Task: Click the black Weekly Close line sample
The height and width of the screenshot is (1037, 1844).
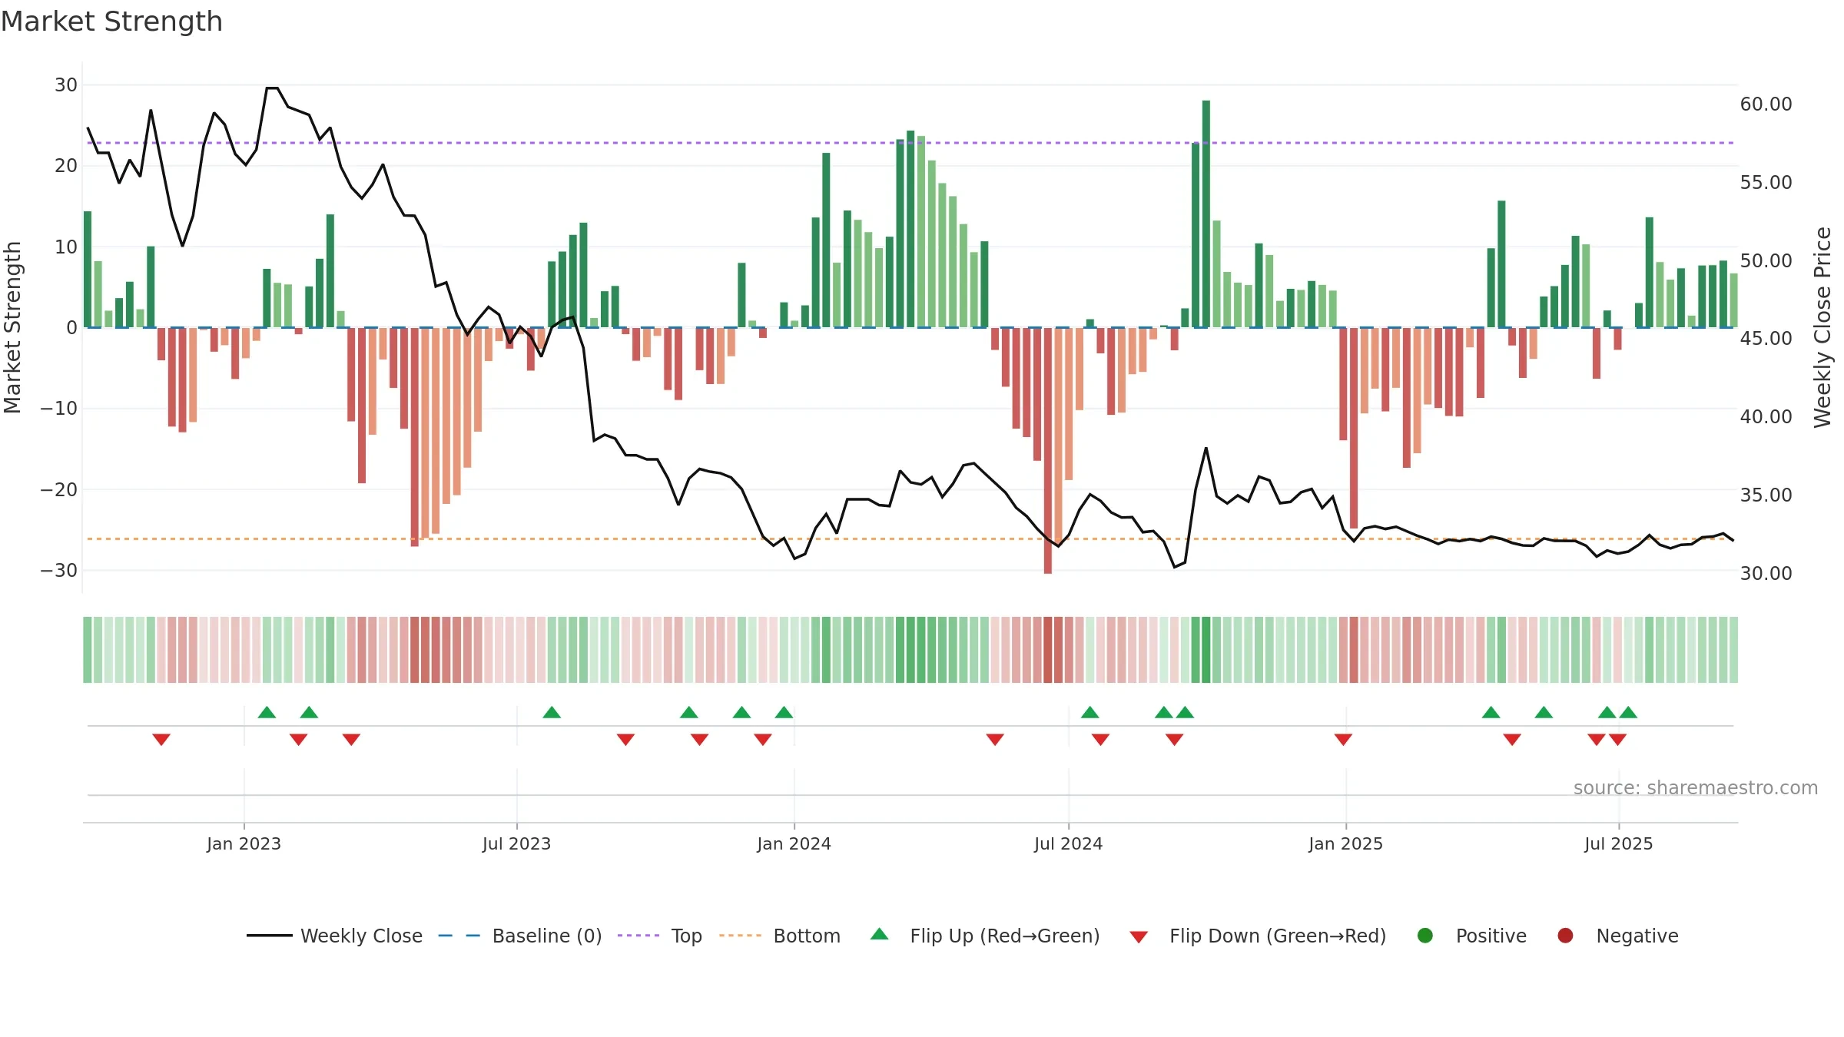Action: tap(269, 936)
